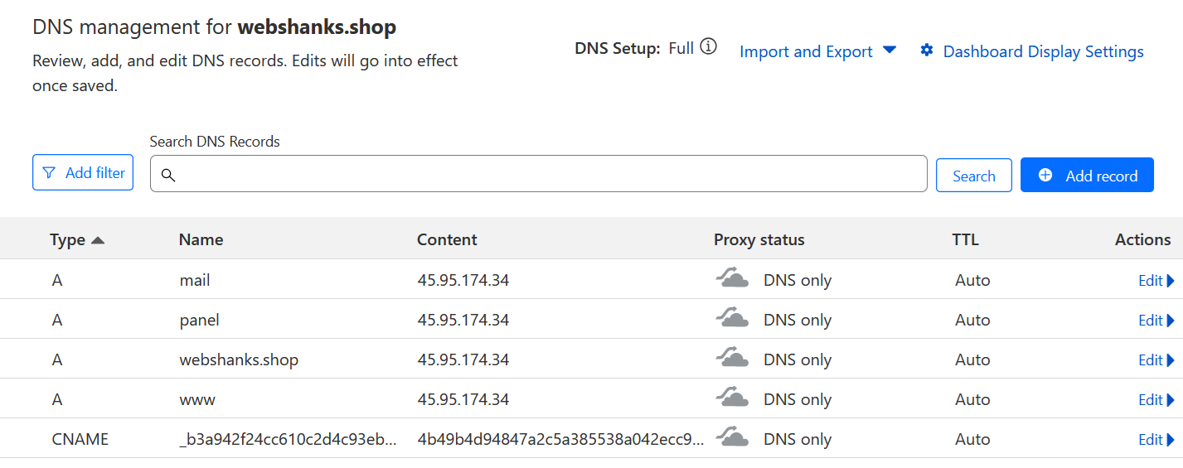Click the cloud proxy icon for www record
This screenshot has height=468, width=1183.
pos(732,398)
